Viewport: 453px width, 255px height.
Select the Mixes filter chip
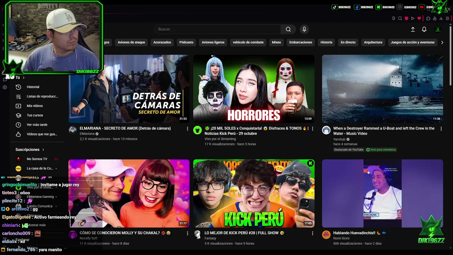pos(276,42)
